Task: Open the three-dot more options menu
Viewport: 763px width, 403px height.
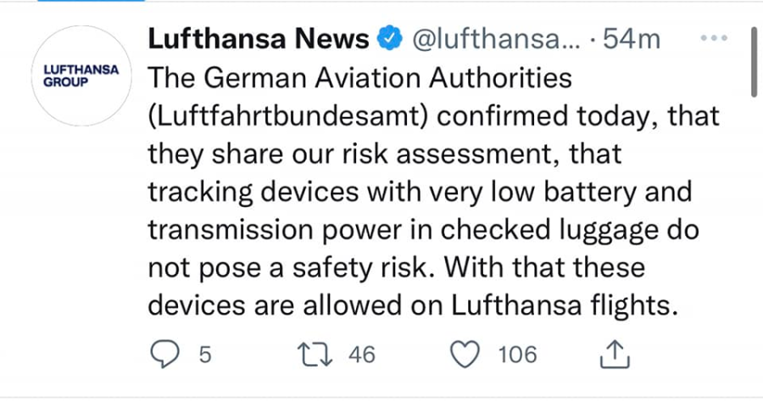Action: coord(716,39)
